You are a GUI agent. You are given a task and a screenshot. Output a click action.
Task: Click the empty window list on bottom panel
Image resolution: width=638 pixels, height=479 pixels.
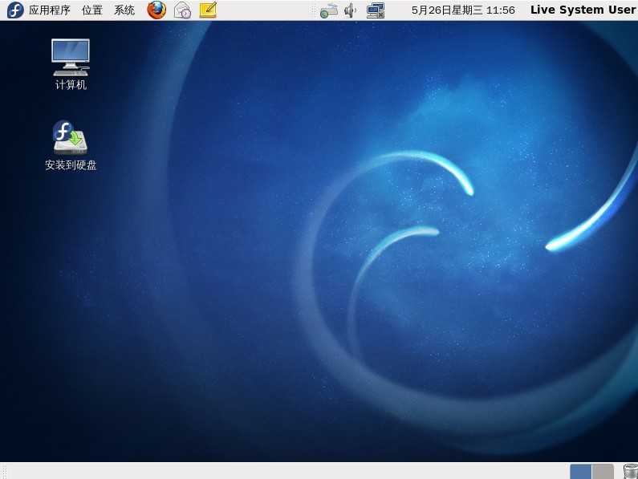281,471
